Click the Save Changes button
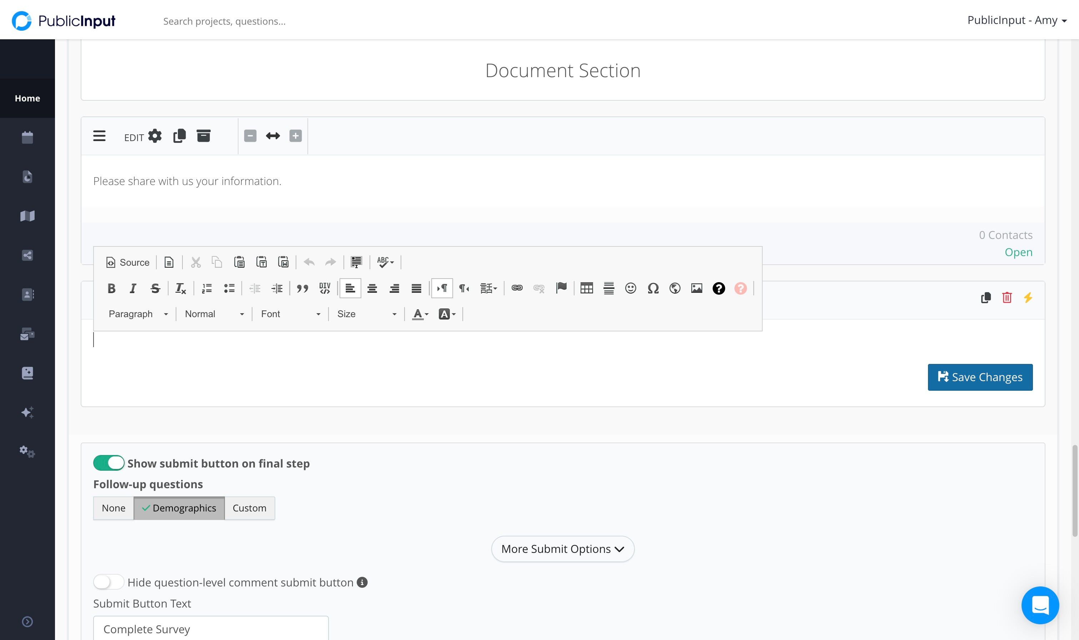Screen dimensions: 1079x640 (x=980, y=377)
